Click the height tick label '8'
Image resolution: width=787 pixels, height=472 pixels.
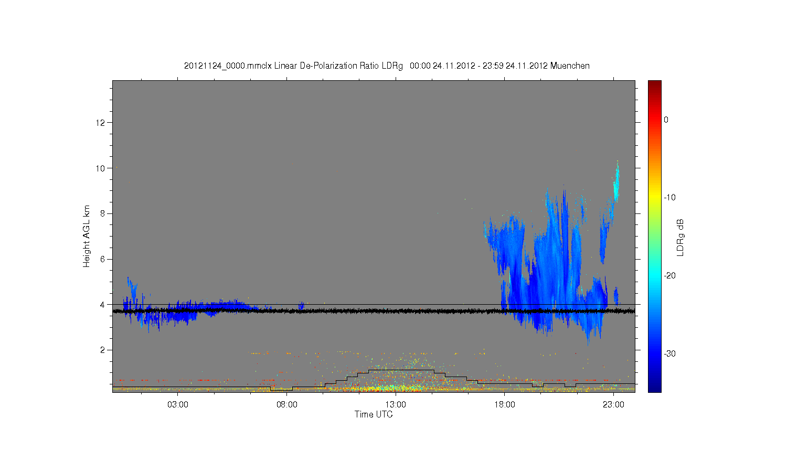[x=103, y=213]
